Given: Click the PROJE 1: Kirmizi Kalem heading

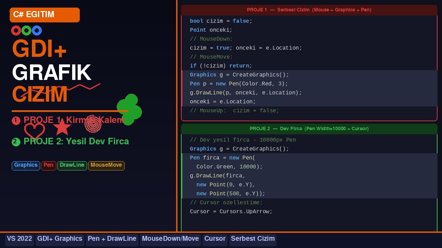Looking at the screenshot, I should coord(74,120).
